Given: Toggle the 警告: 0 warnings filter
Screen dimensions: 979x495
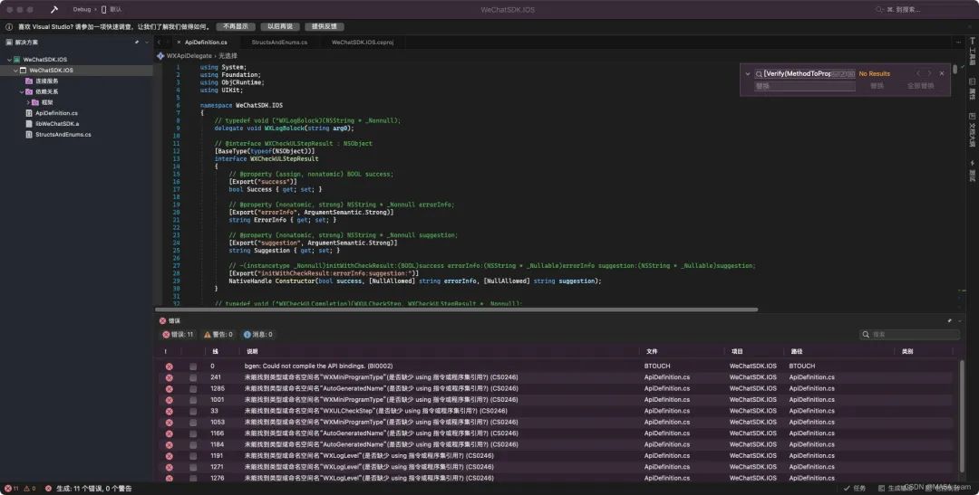Looking at the screenshot, I should pyautogui.click(x=218, y=335).
